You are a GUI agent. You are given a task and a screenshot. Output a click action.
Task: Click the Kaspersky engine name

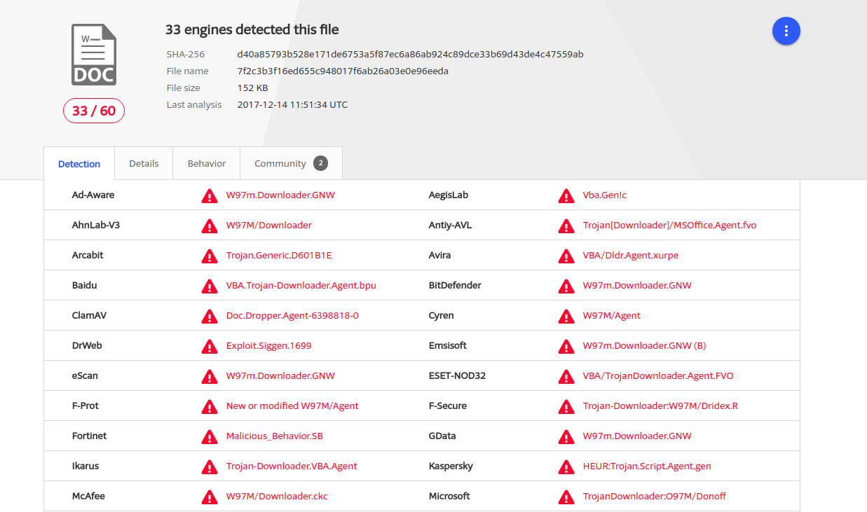tap(451, 466)
